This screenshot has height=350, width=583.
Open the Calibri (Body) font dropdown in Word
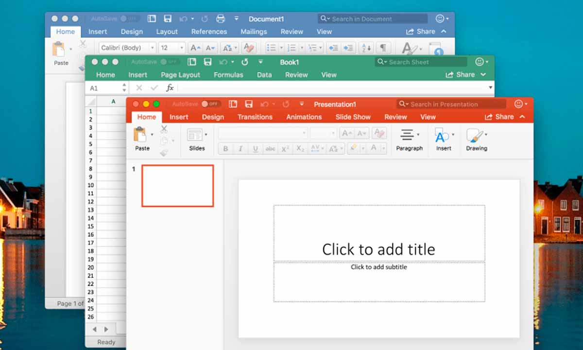click(x=152, y=48)
